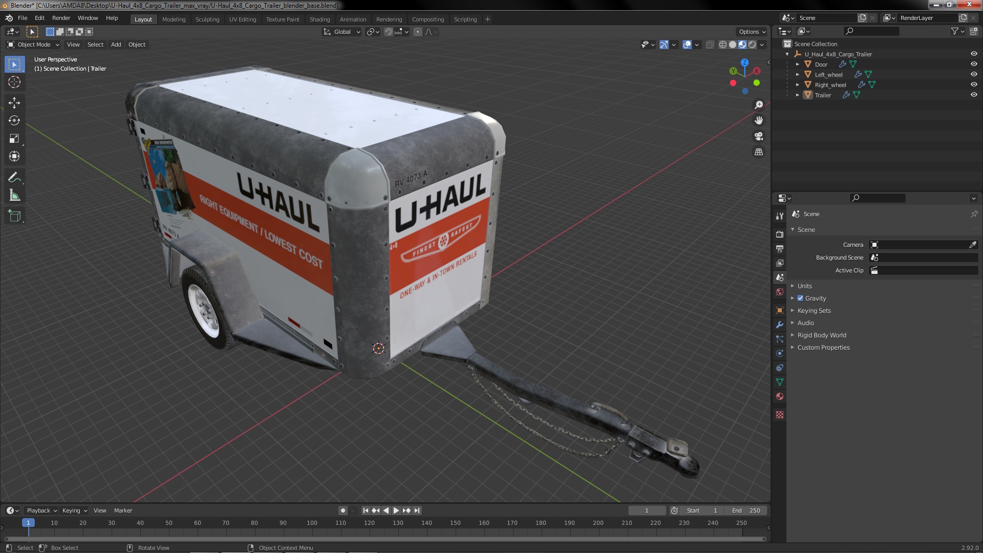
Task: Activate the Move tool
Action: (14, 103)
